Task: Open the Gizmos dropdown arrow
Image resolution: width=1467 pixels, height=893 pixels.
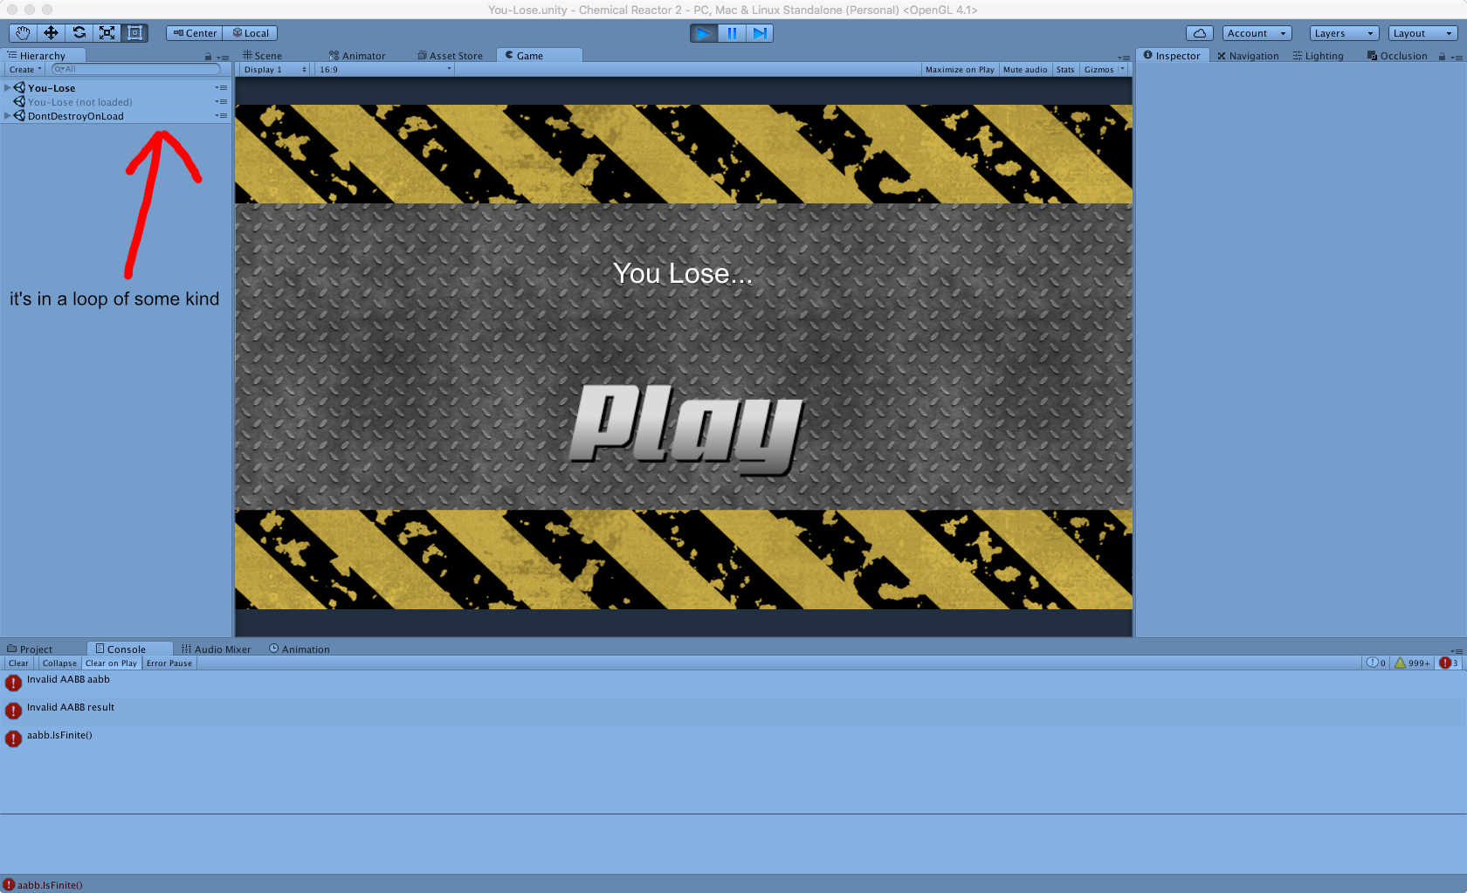Action: (x=1122, y=69)
